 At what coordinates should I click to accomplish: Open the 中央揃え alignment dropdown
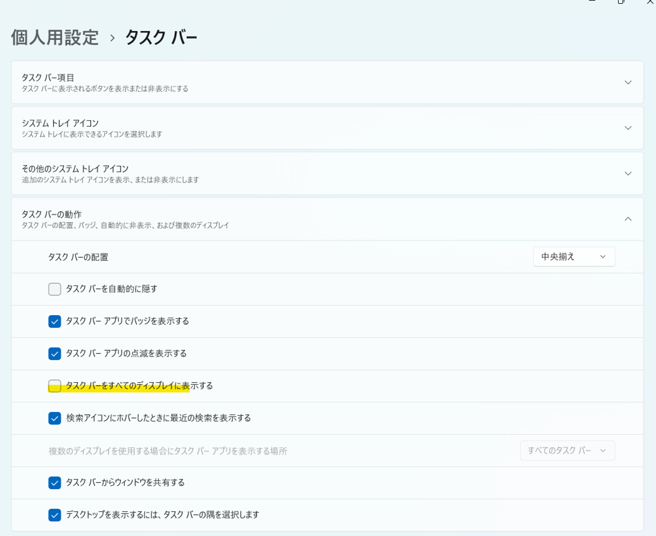pyautogui.click(x=574, y=256)
